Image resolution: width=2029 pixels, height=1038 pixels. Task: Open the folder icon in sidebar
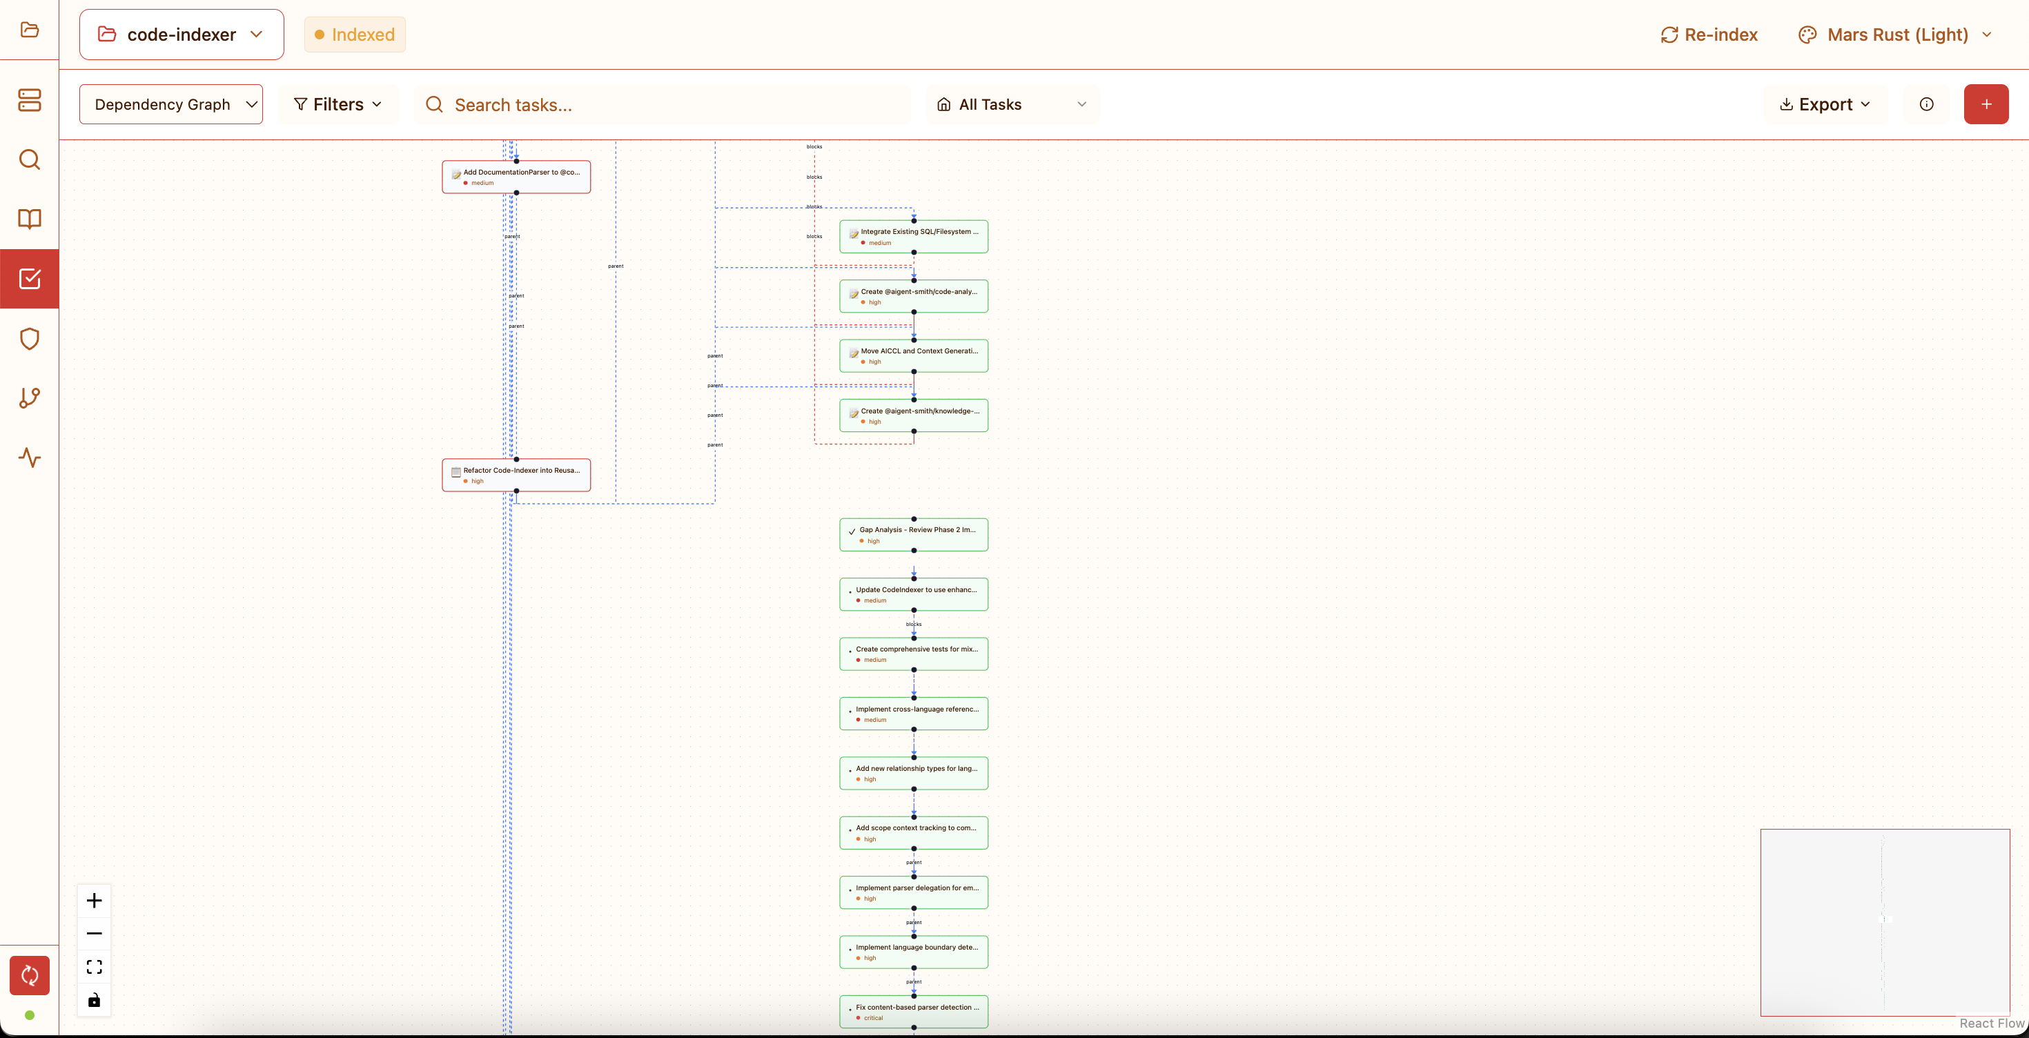click(x=29, y=30)
